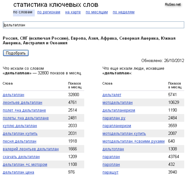Open the 'параплан ру' link
The height and width of the screenshot is (176, 187).
coord(114,118)
